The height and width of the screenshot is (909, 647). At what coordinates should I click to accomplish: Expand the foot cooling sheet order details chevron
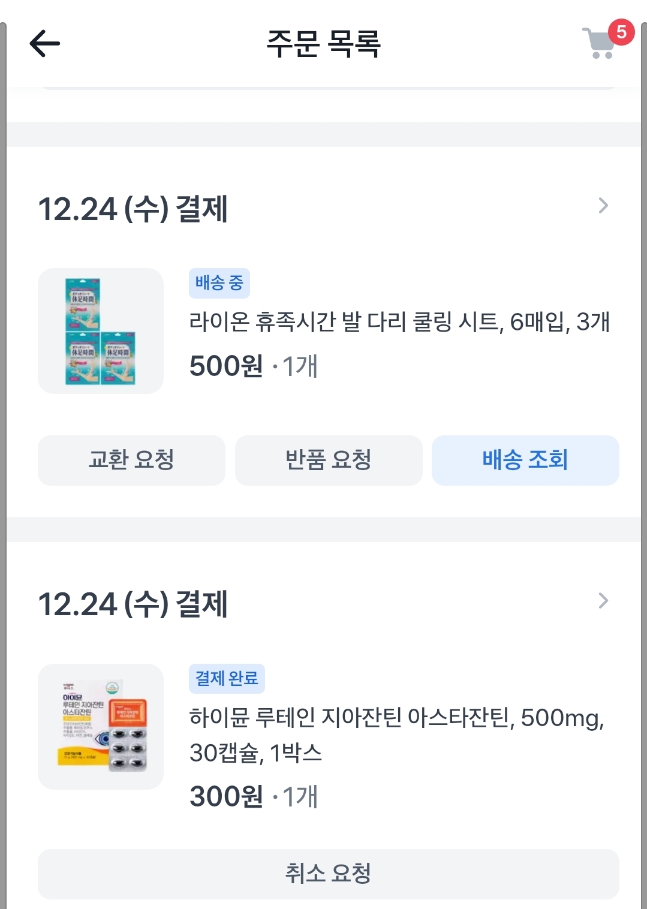point(603,206)
